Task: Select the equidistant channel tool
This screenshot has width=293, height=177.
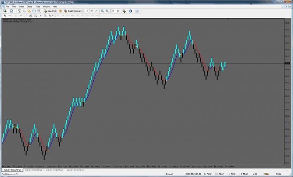Action: pyautogui.click(x=30, y=15)
